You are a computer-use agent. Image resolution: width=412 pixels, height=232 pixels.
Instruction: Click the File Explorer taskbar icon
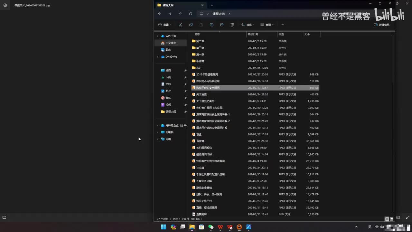click(192, 227)
